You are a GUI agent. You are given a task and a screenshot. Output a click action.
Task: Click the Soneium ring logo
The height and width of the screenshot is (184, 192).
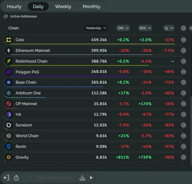point(8,125)
